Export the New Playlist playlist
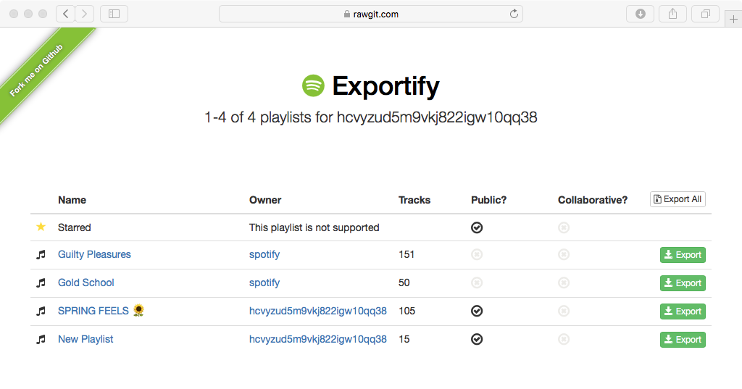Viewport: 742px width, 389px height. 683,339
